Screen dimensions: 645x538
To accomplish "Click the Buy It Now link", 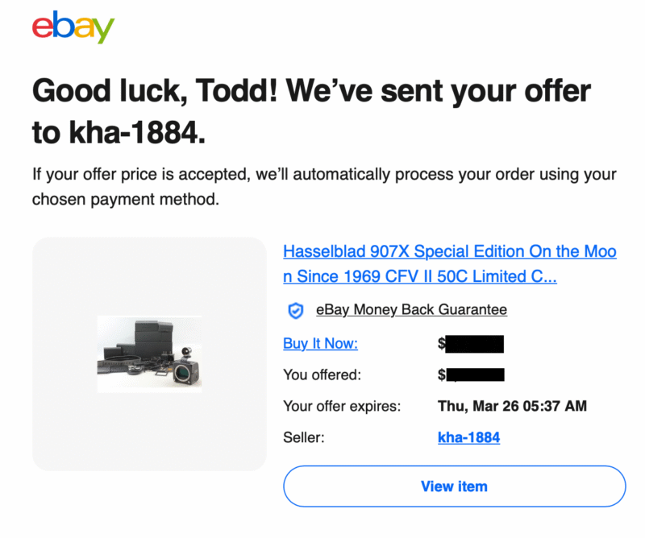I will coord(320,343).
